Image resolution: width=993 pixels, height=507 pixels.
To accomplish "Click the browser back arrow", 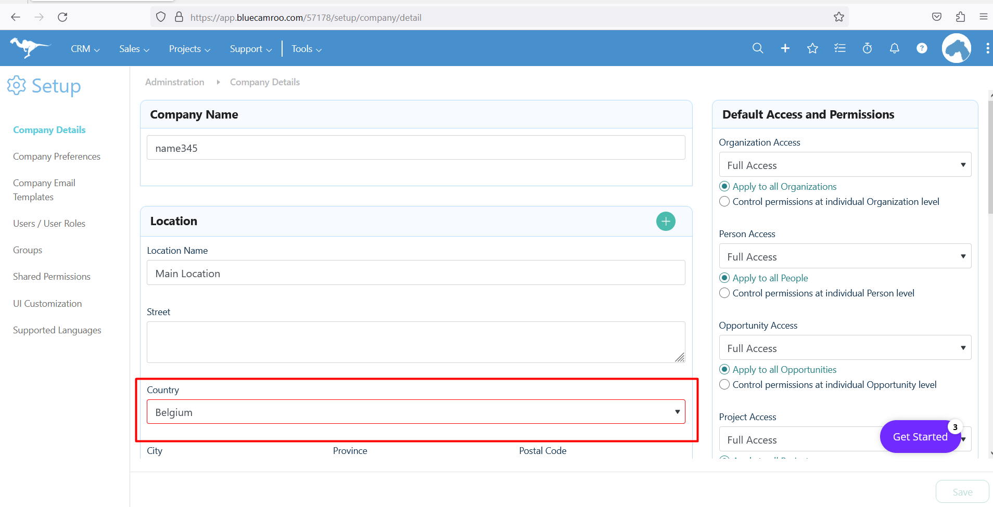I will 16,17.
